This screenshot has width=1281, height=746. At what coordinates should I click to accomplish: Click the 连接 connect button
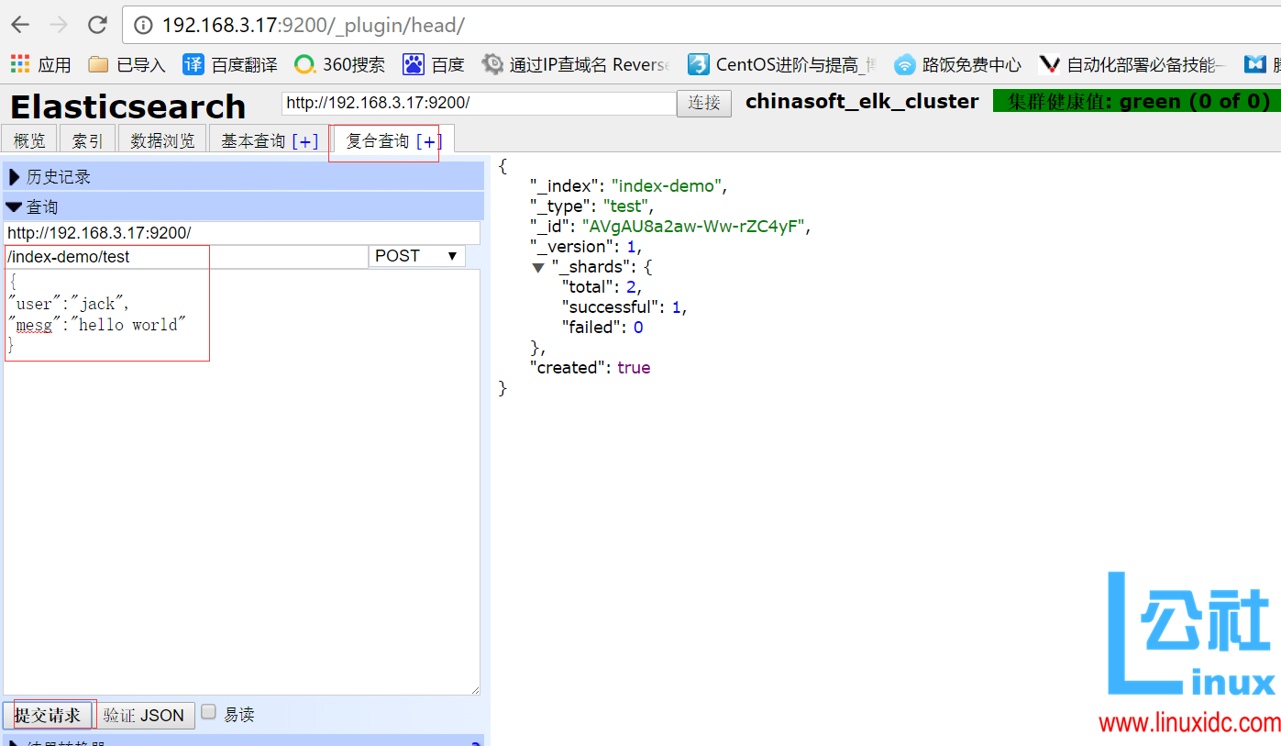(x=703, y=103)
